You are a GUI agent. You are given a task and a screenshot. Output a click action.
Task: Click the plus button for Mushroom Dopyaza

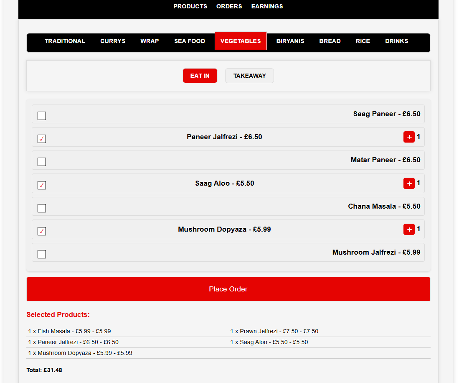pos(408,229)
